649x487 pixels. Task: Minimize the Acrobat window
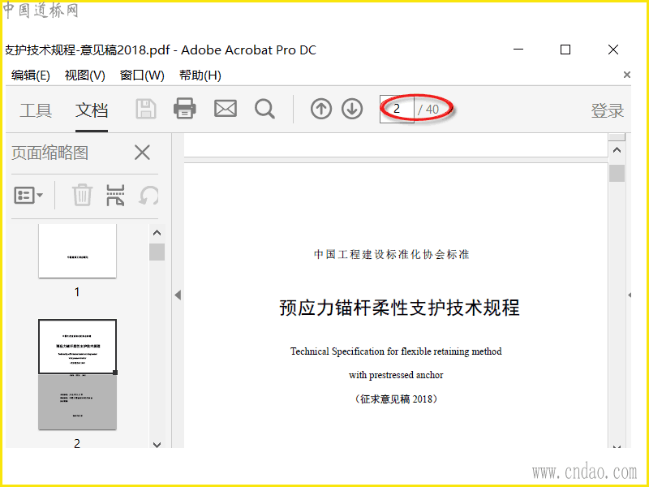point(518,50)
